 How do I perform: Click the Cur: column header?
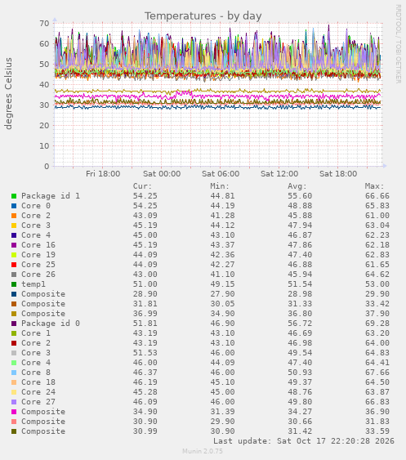click(142, 186)
